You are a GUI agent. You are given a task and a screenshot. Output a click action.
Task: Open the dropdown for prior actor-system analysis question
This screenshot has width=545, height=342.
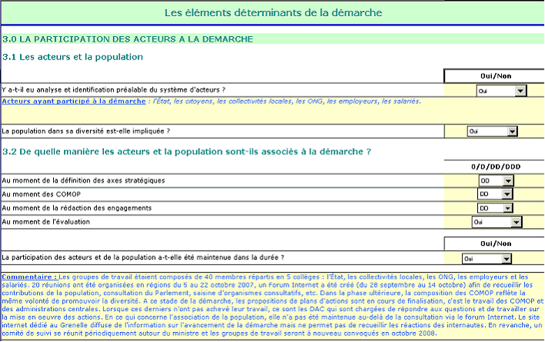coord(520,91)
